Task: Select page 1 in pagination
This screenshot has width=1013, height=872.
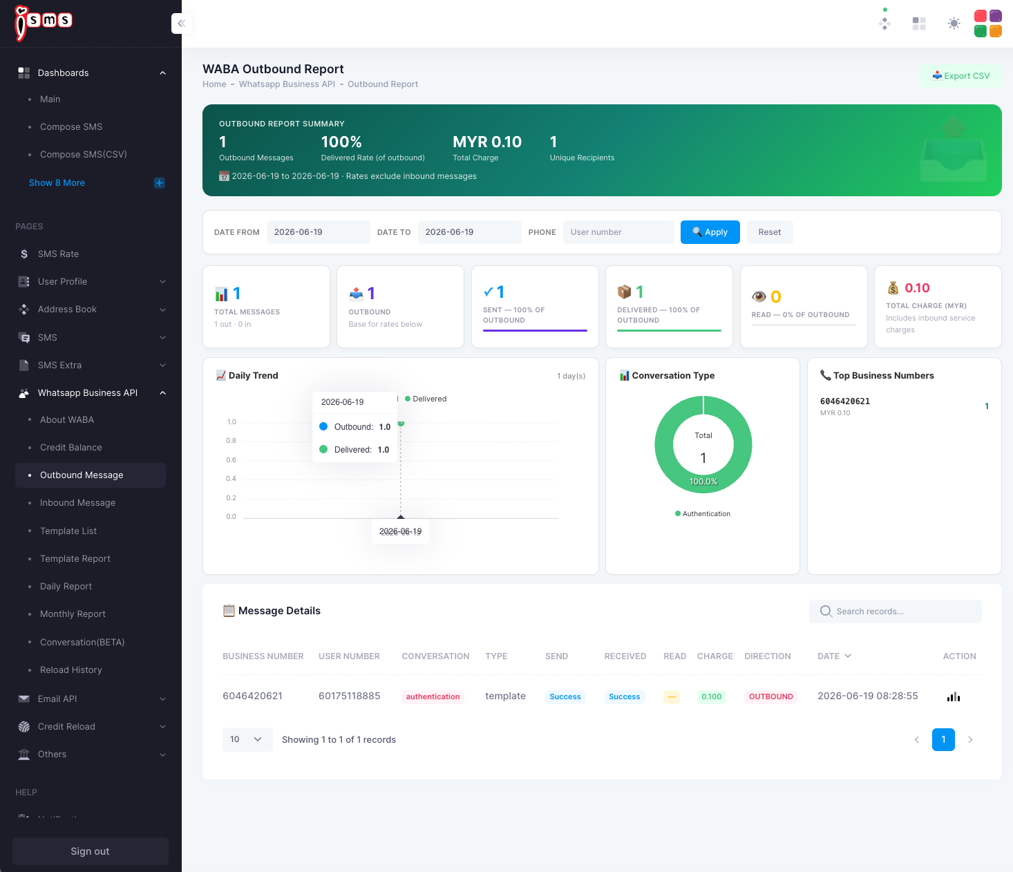Action: [943, 740]
